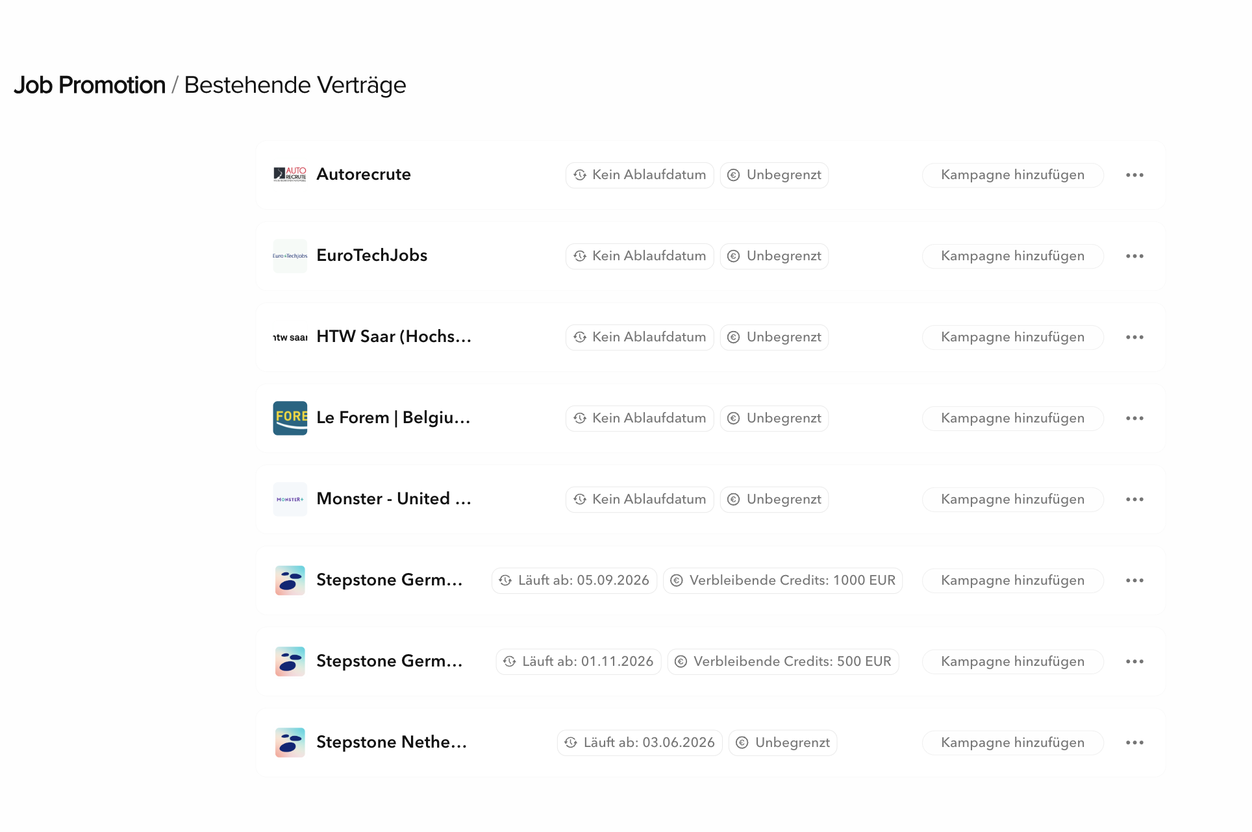Open the three-dot menu for EuroTechJobs

[1134, 256]
